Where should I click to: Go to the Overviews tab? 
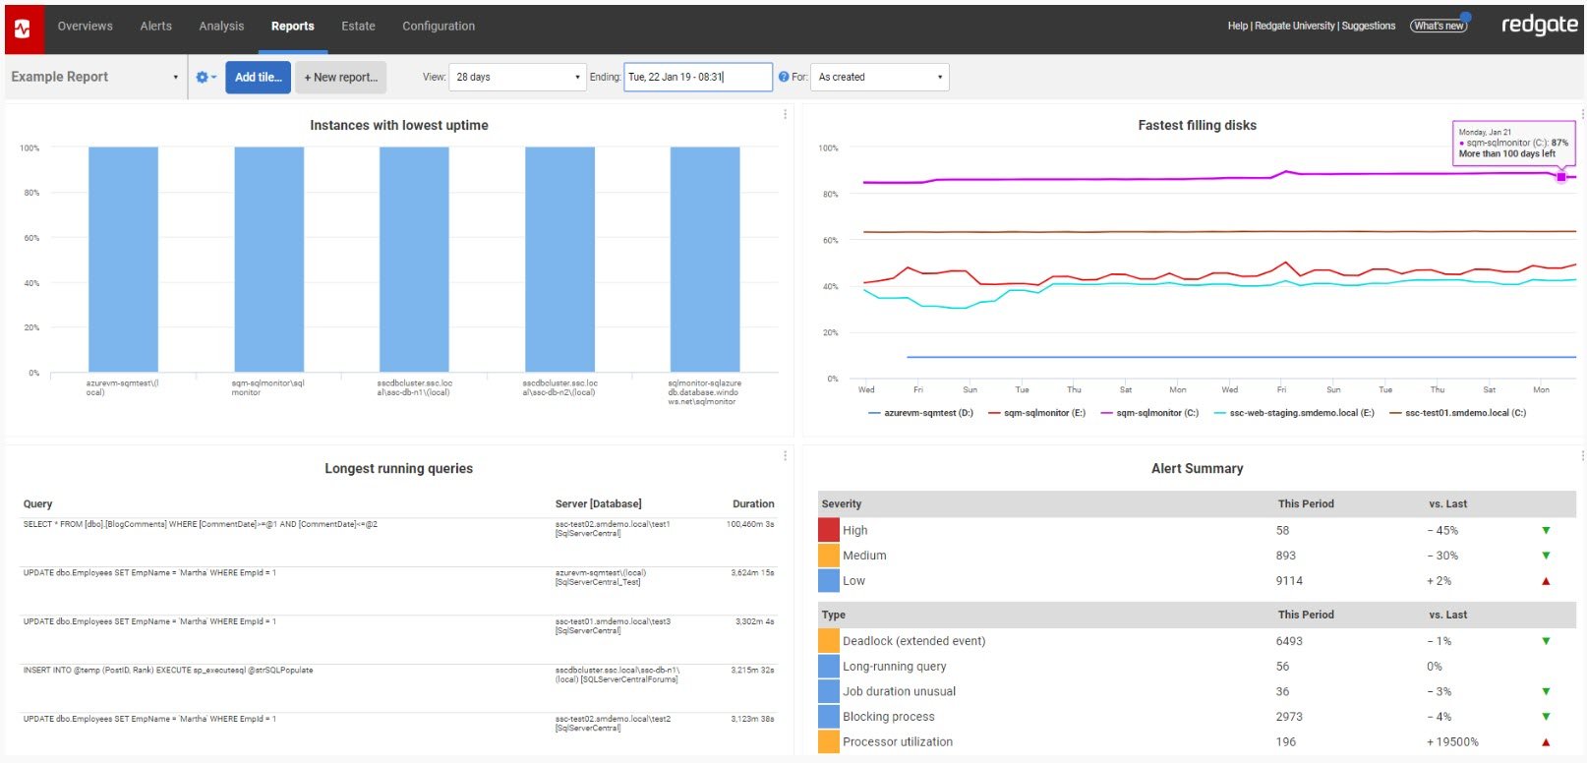coord(85,27)
